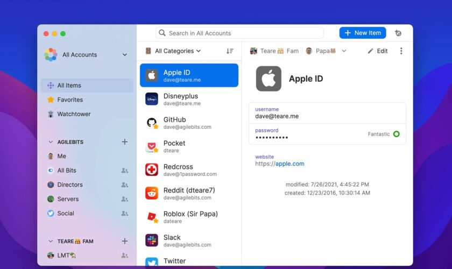
Task: Click the Watchtower tower icon
Action: [x=51, y=114]
